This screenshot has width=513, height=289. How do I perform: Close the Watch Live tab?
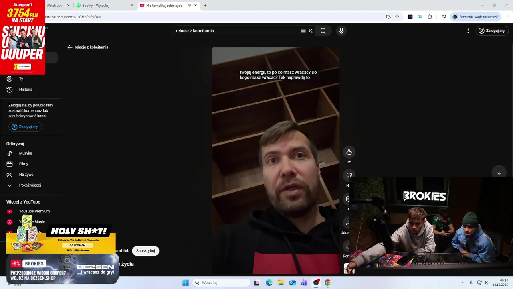[68, 6]
